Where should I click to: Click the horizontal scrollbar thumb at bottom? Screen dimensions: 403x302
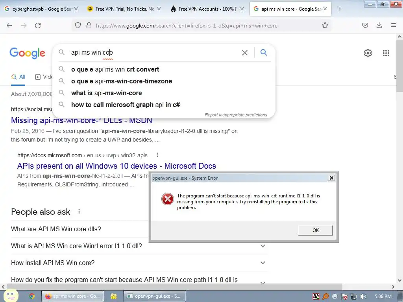tap(174, 287)
